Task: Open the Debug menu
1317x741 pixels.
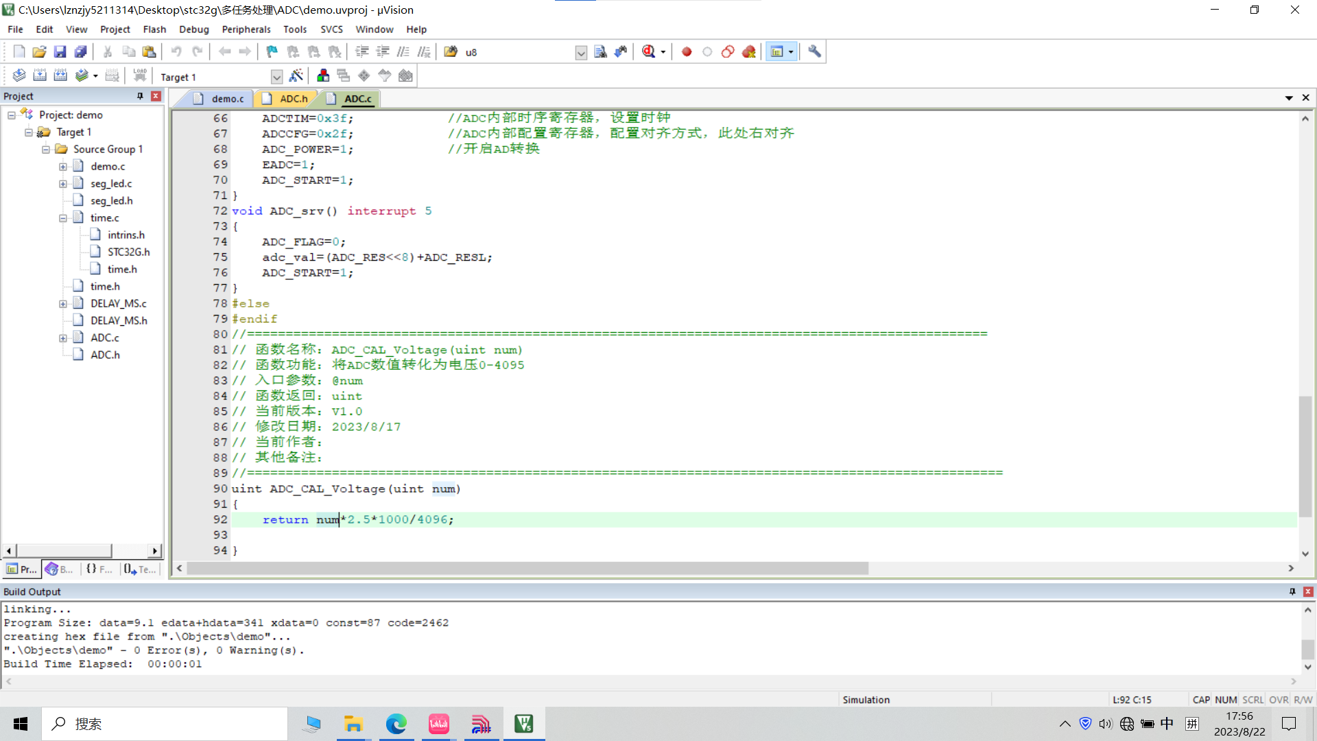Action: [x=193, y=30]
